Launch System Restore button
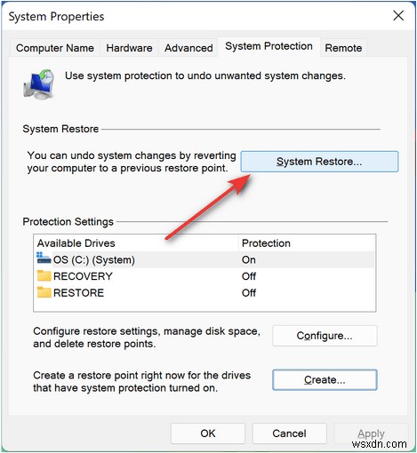 point(319,162)
